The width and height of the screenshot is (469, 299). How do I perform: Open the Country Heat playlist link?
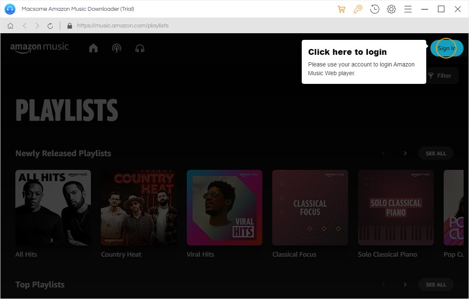121,254
